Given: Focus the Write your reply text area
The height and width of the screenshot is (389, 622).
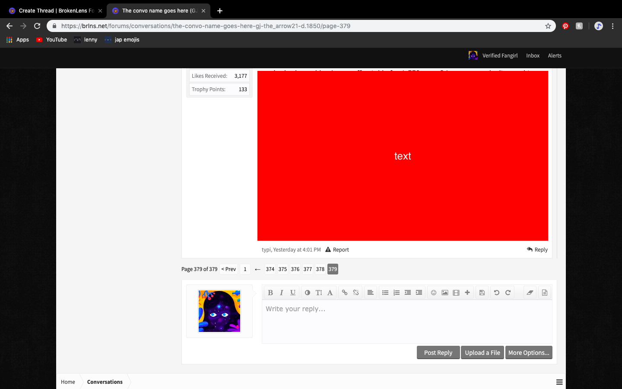Looking at the screenshot, I should click(x=407, y=322).
